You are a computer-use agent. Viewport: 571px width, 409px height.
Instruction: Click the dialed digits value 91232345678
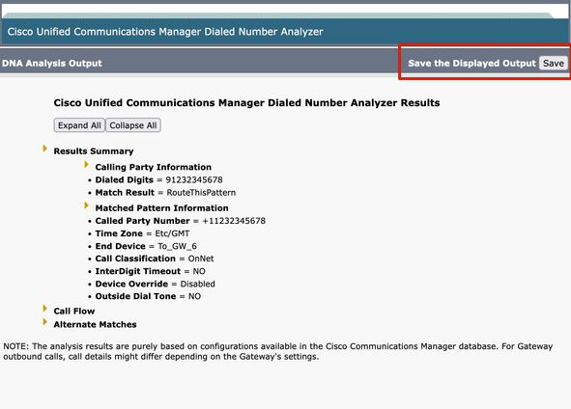[194, 180]
